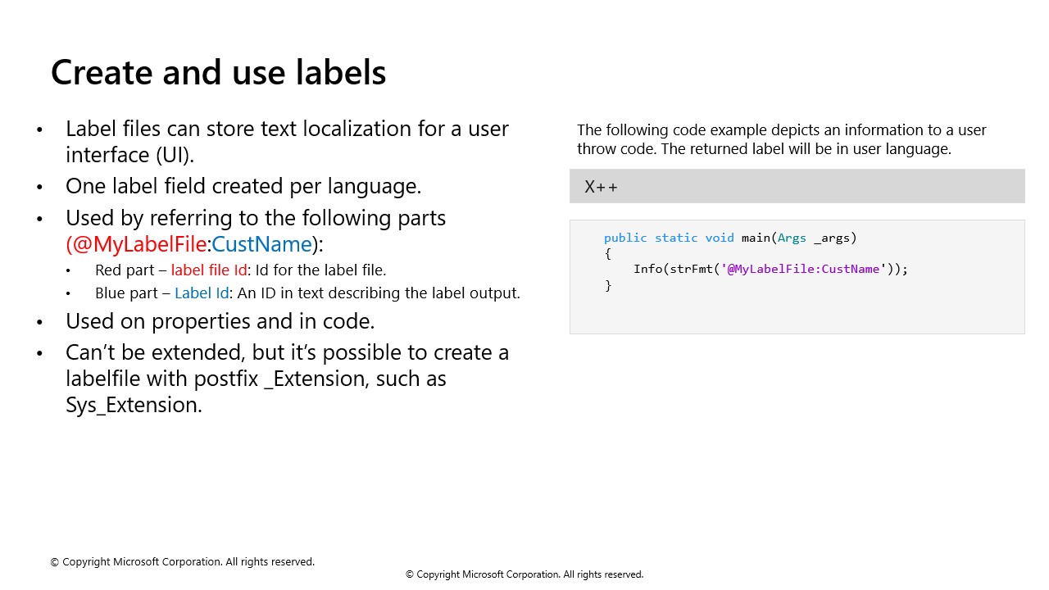
Task: Click the slide title 'Create and use labels'
Action: 218,72
